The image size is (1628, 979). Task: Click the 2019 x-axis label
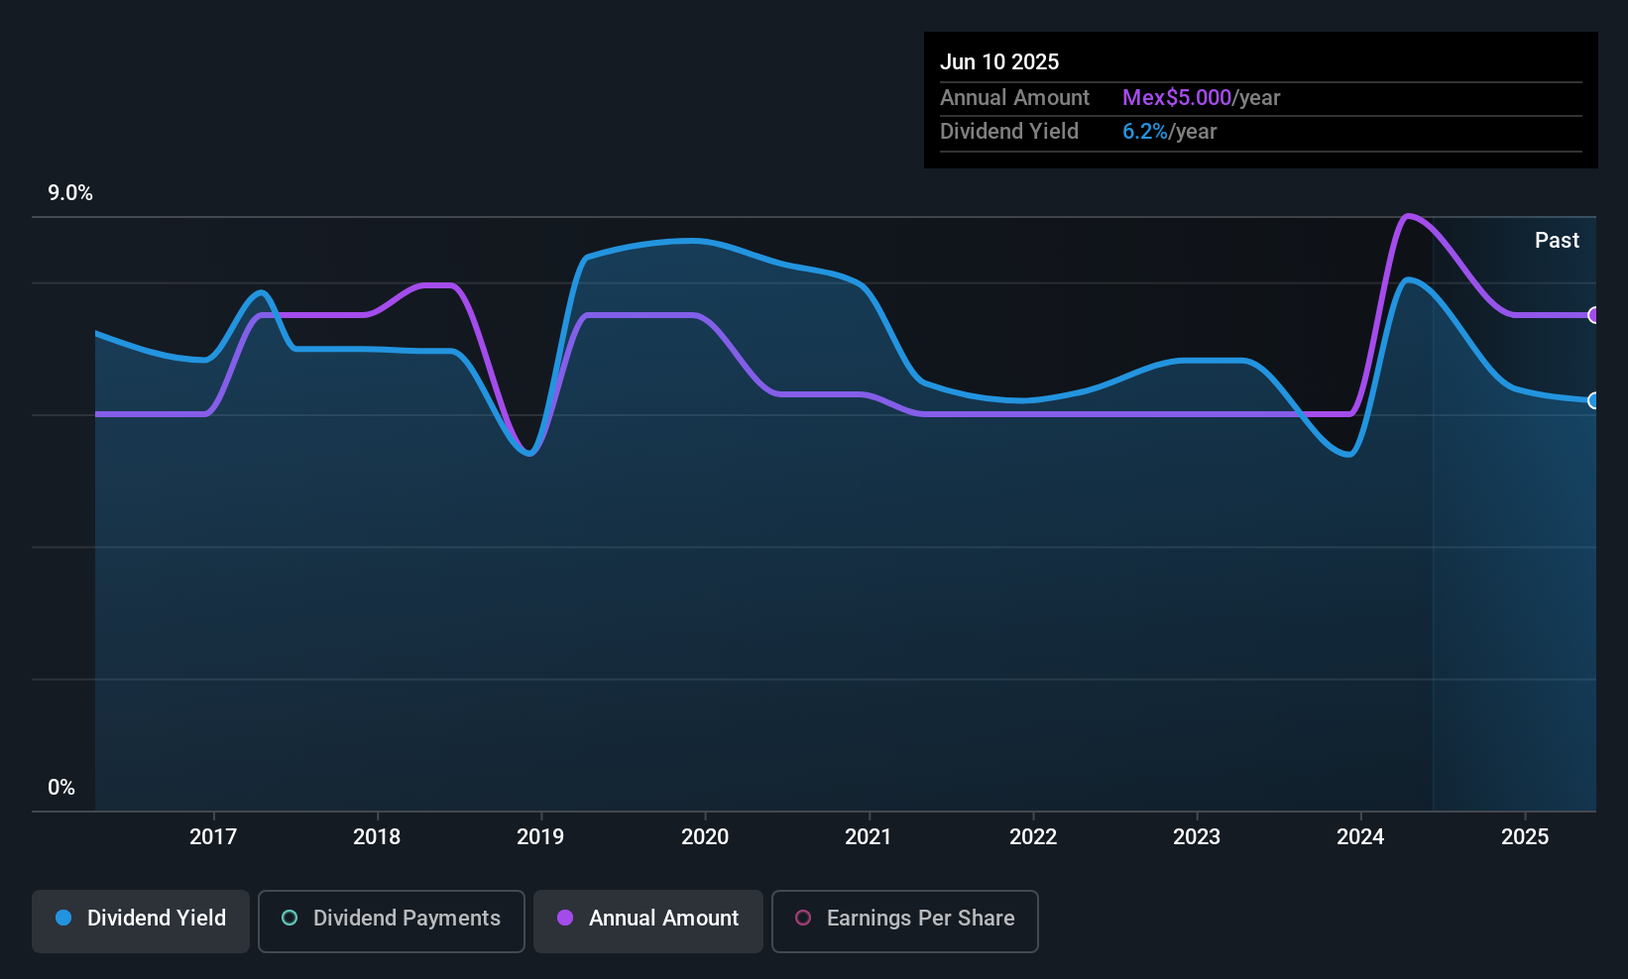(540, 836)
